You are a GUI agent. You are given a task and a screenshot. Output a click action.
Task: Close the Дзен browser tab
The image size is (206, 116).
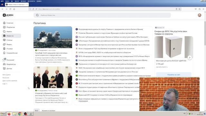(27, 5)
